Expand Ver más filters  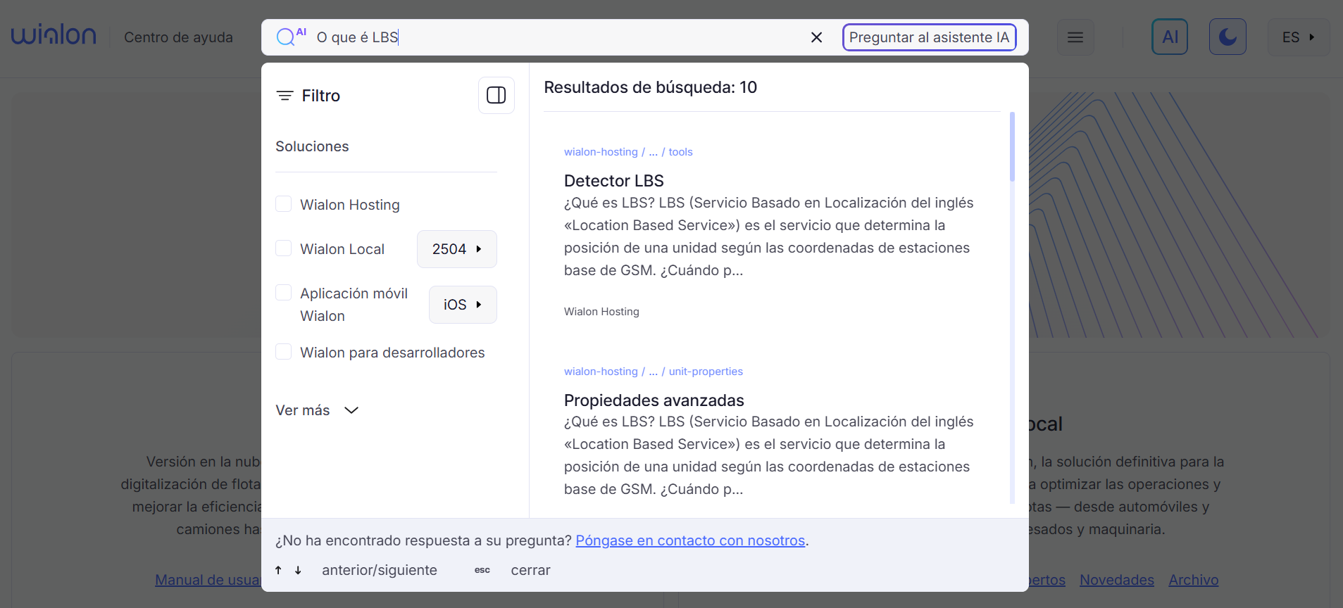coord(317,410)
